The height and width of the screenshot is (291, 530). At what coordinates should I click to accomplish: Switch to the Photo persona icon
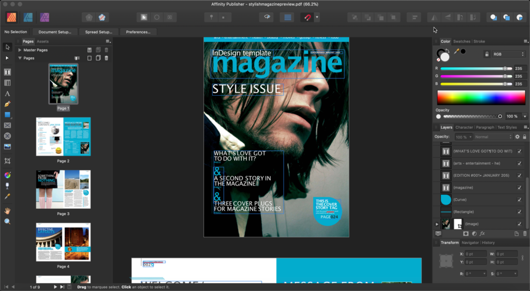(x=45, y=17)
